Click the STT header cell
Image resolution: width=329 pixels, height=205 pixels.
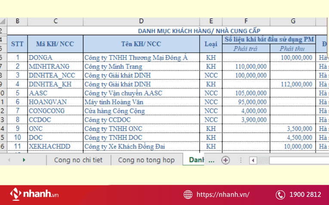pyautogui.click(x=17, y=44)
